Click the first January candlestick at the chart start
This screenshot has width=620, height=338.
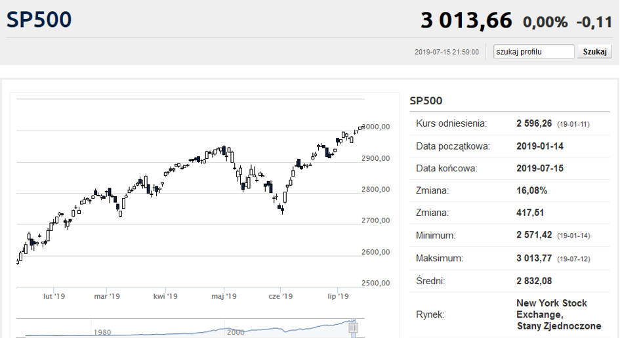(x=18, y=261)
